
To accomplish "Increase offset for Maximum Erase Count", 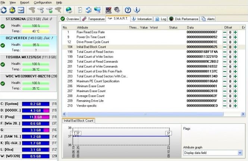I will [235, 91].
